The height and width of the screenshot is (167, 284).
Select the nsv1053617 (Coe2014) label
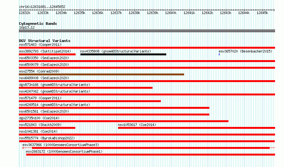pos(137,125)
